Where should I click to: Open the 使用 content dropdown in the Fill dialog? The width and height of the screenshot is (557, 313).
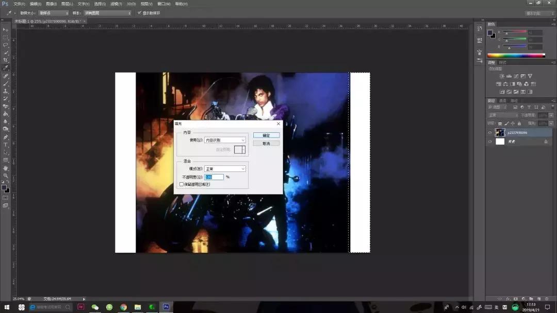[225, 140]
